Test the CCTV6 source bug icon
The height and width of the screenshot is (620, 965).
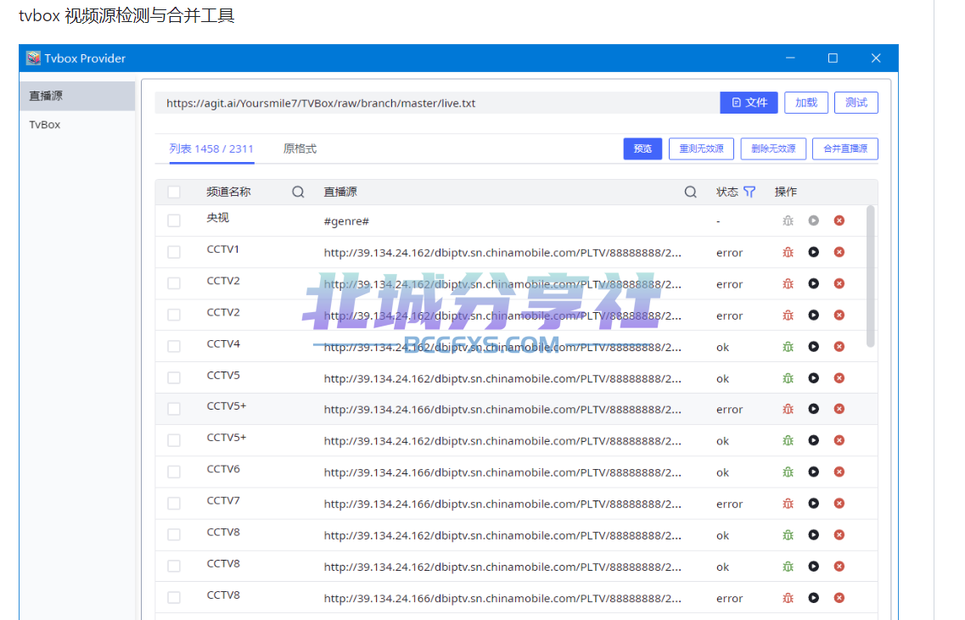(x=788, y=472)
